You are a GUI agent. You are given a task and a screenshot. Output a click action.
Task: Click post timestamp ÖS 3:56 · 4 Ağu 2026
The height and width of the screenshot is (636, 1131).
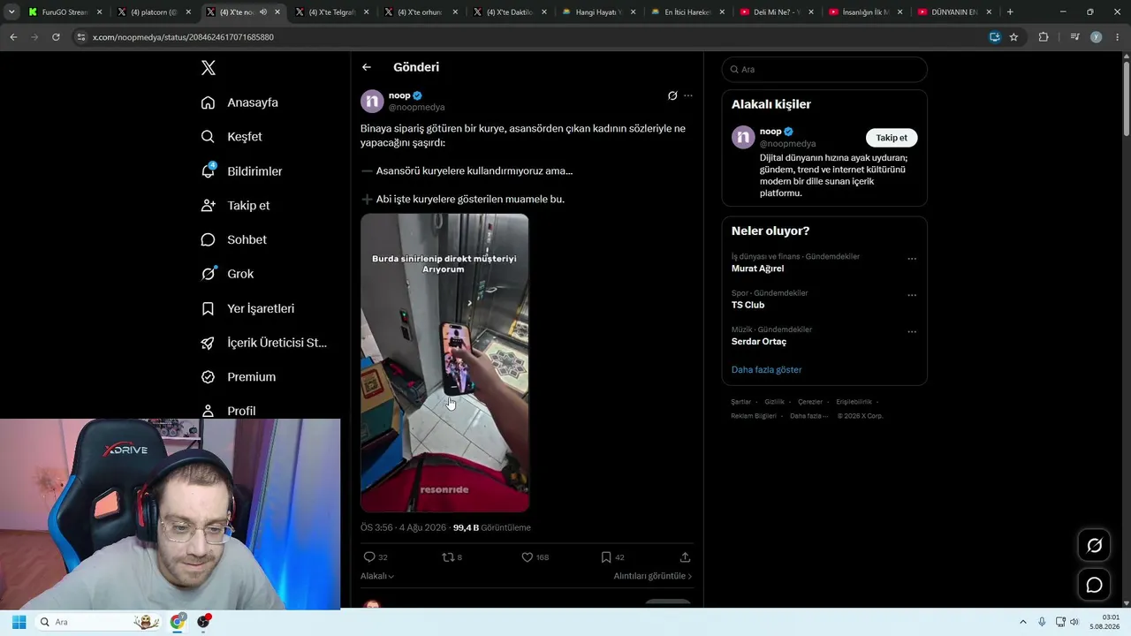[x=403, y=527]
